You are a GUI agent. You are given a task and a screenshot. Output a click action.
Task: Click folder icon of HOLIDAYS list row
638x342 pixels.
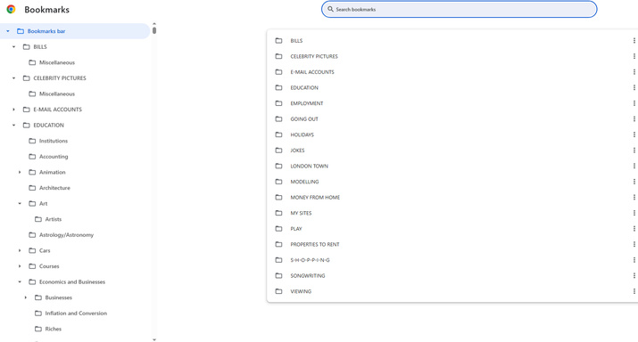278,134
